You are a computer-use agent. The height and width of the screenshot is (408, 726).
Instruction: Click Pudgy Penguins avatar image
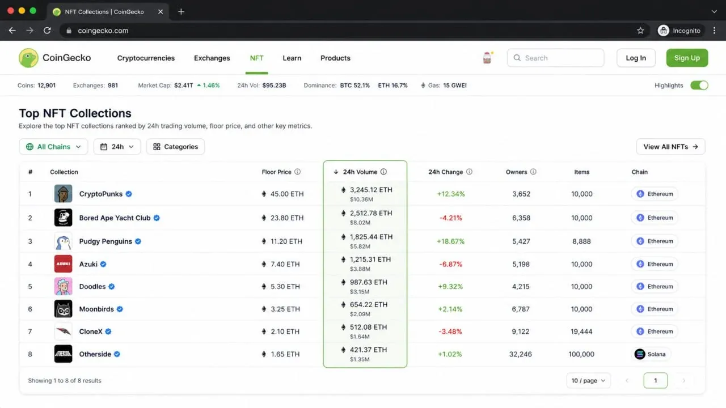tap(63, 241)
